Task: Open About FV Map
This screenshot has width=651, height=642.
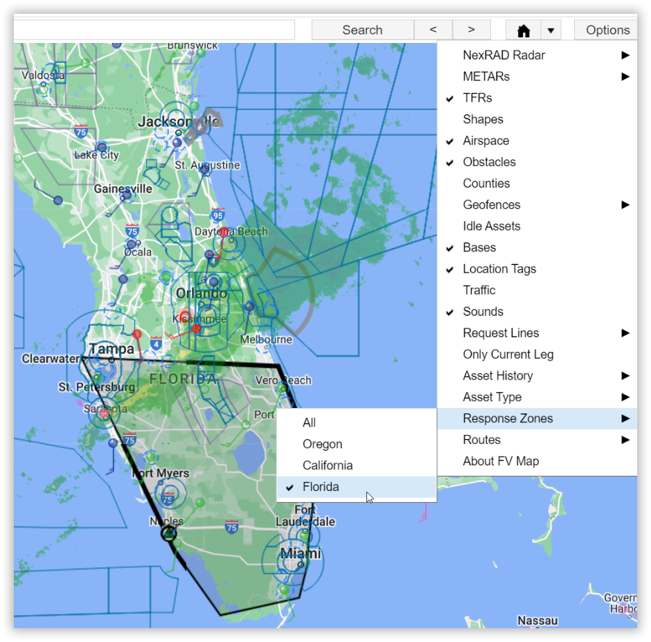Action: [x=537, y=461]
